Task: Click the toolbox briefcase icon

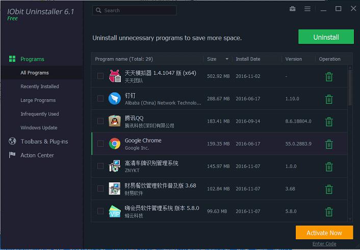Action: click(292, 9)
